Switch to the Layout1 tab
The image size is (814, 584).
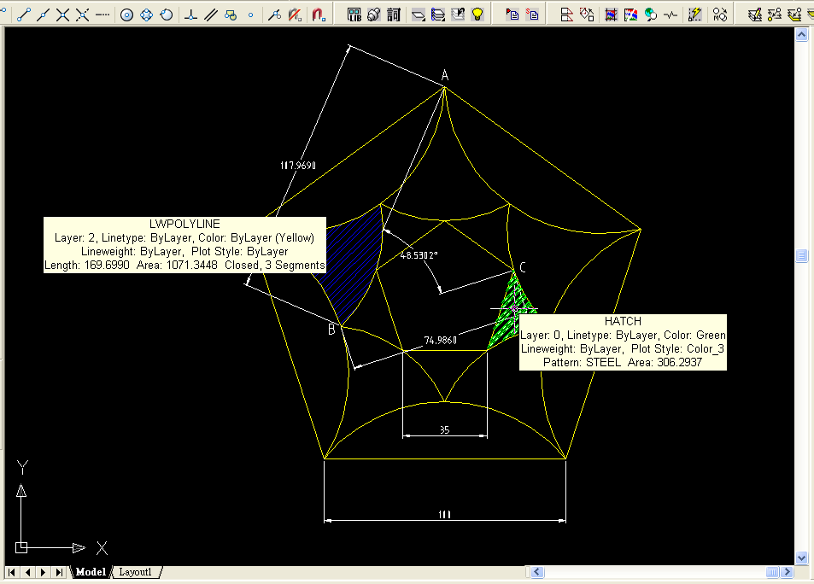click(x=136, y=572)
